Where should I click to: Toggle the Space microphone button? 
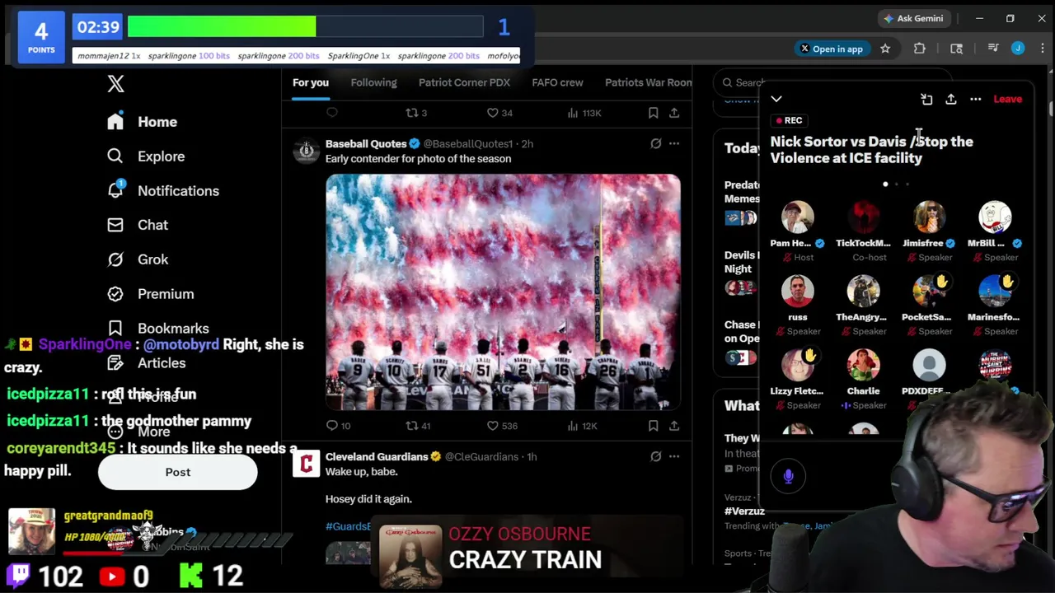click(x=789, y=476)
